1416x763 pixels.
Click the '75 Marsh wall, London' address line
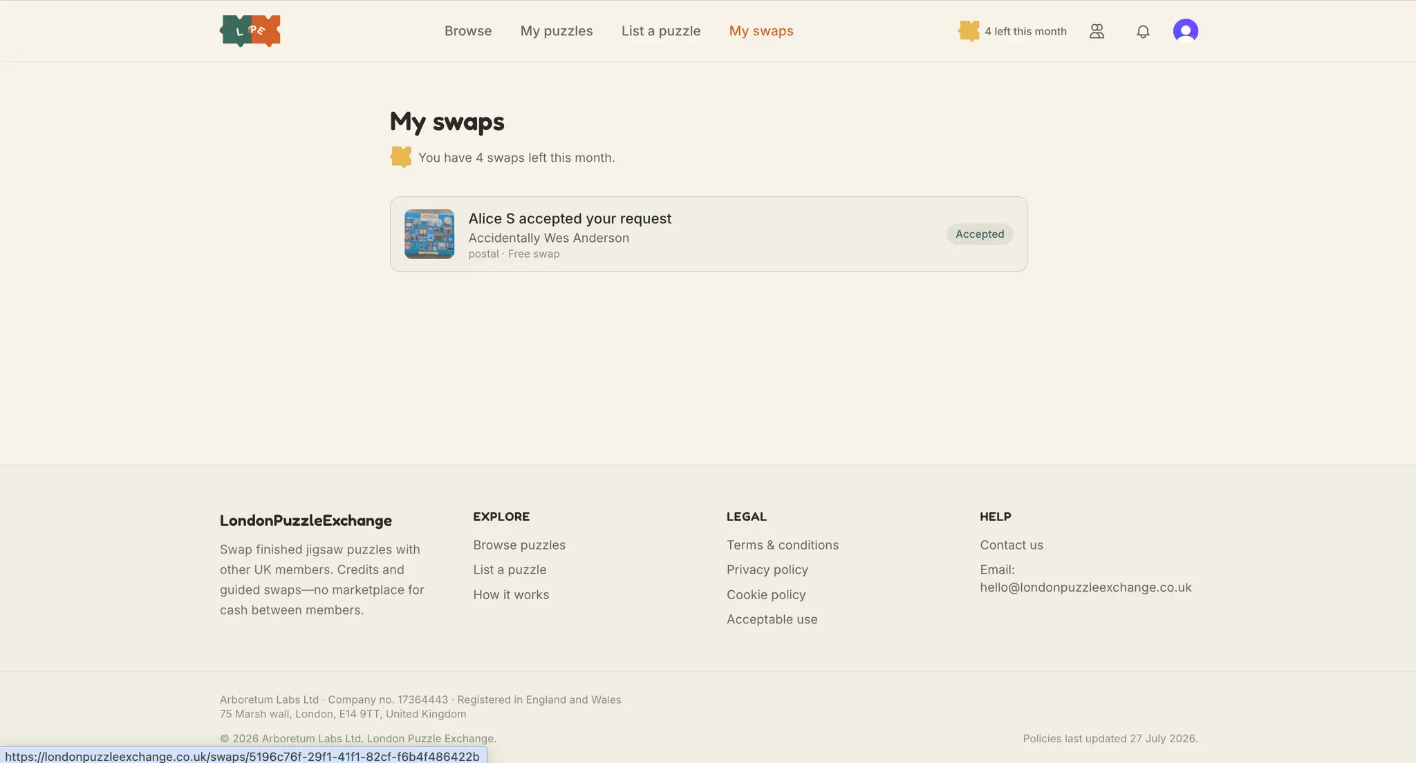coord(343,715)
